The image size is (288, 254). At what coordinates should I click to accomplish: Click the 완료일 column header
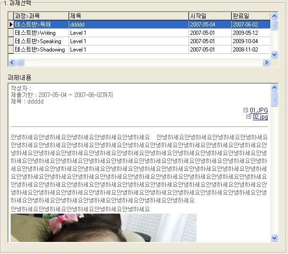(x=250, y=16)
